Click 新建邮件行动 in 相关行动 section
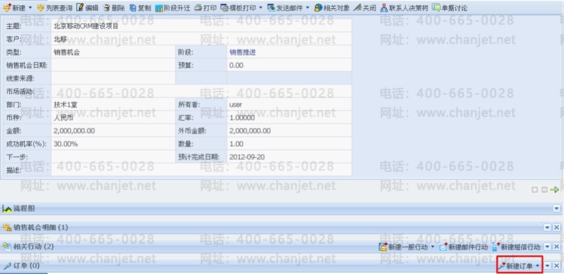The width and height of the screenshot is (564, 274). (x=463, y=247)
